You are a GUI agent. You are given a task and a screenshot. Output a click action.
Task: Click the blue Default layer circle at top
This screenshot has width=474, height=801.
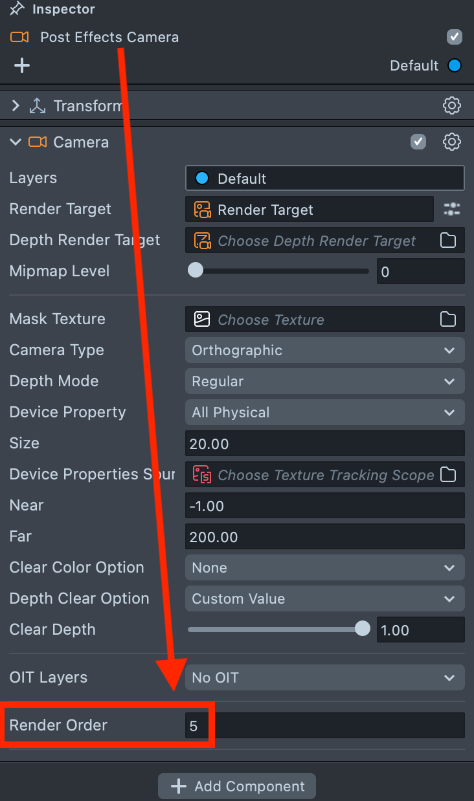click(455, 65)
